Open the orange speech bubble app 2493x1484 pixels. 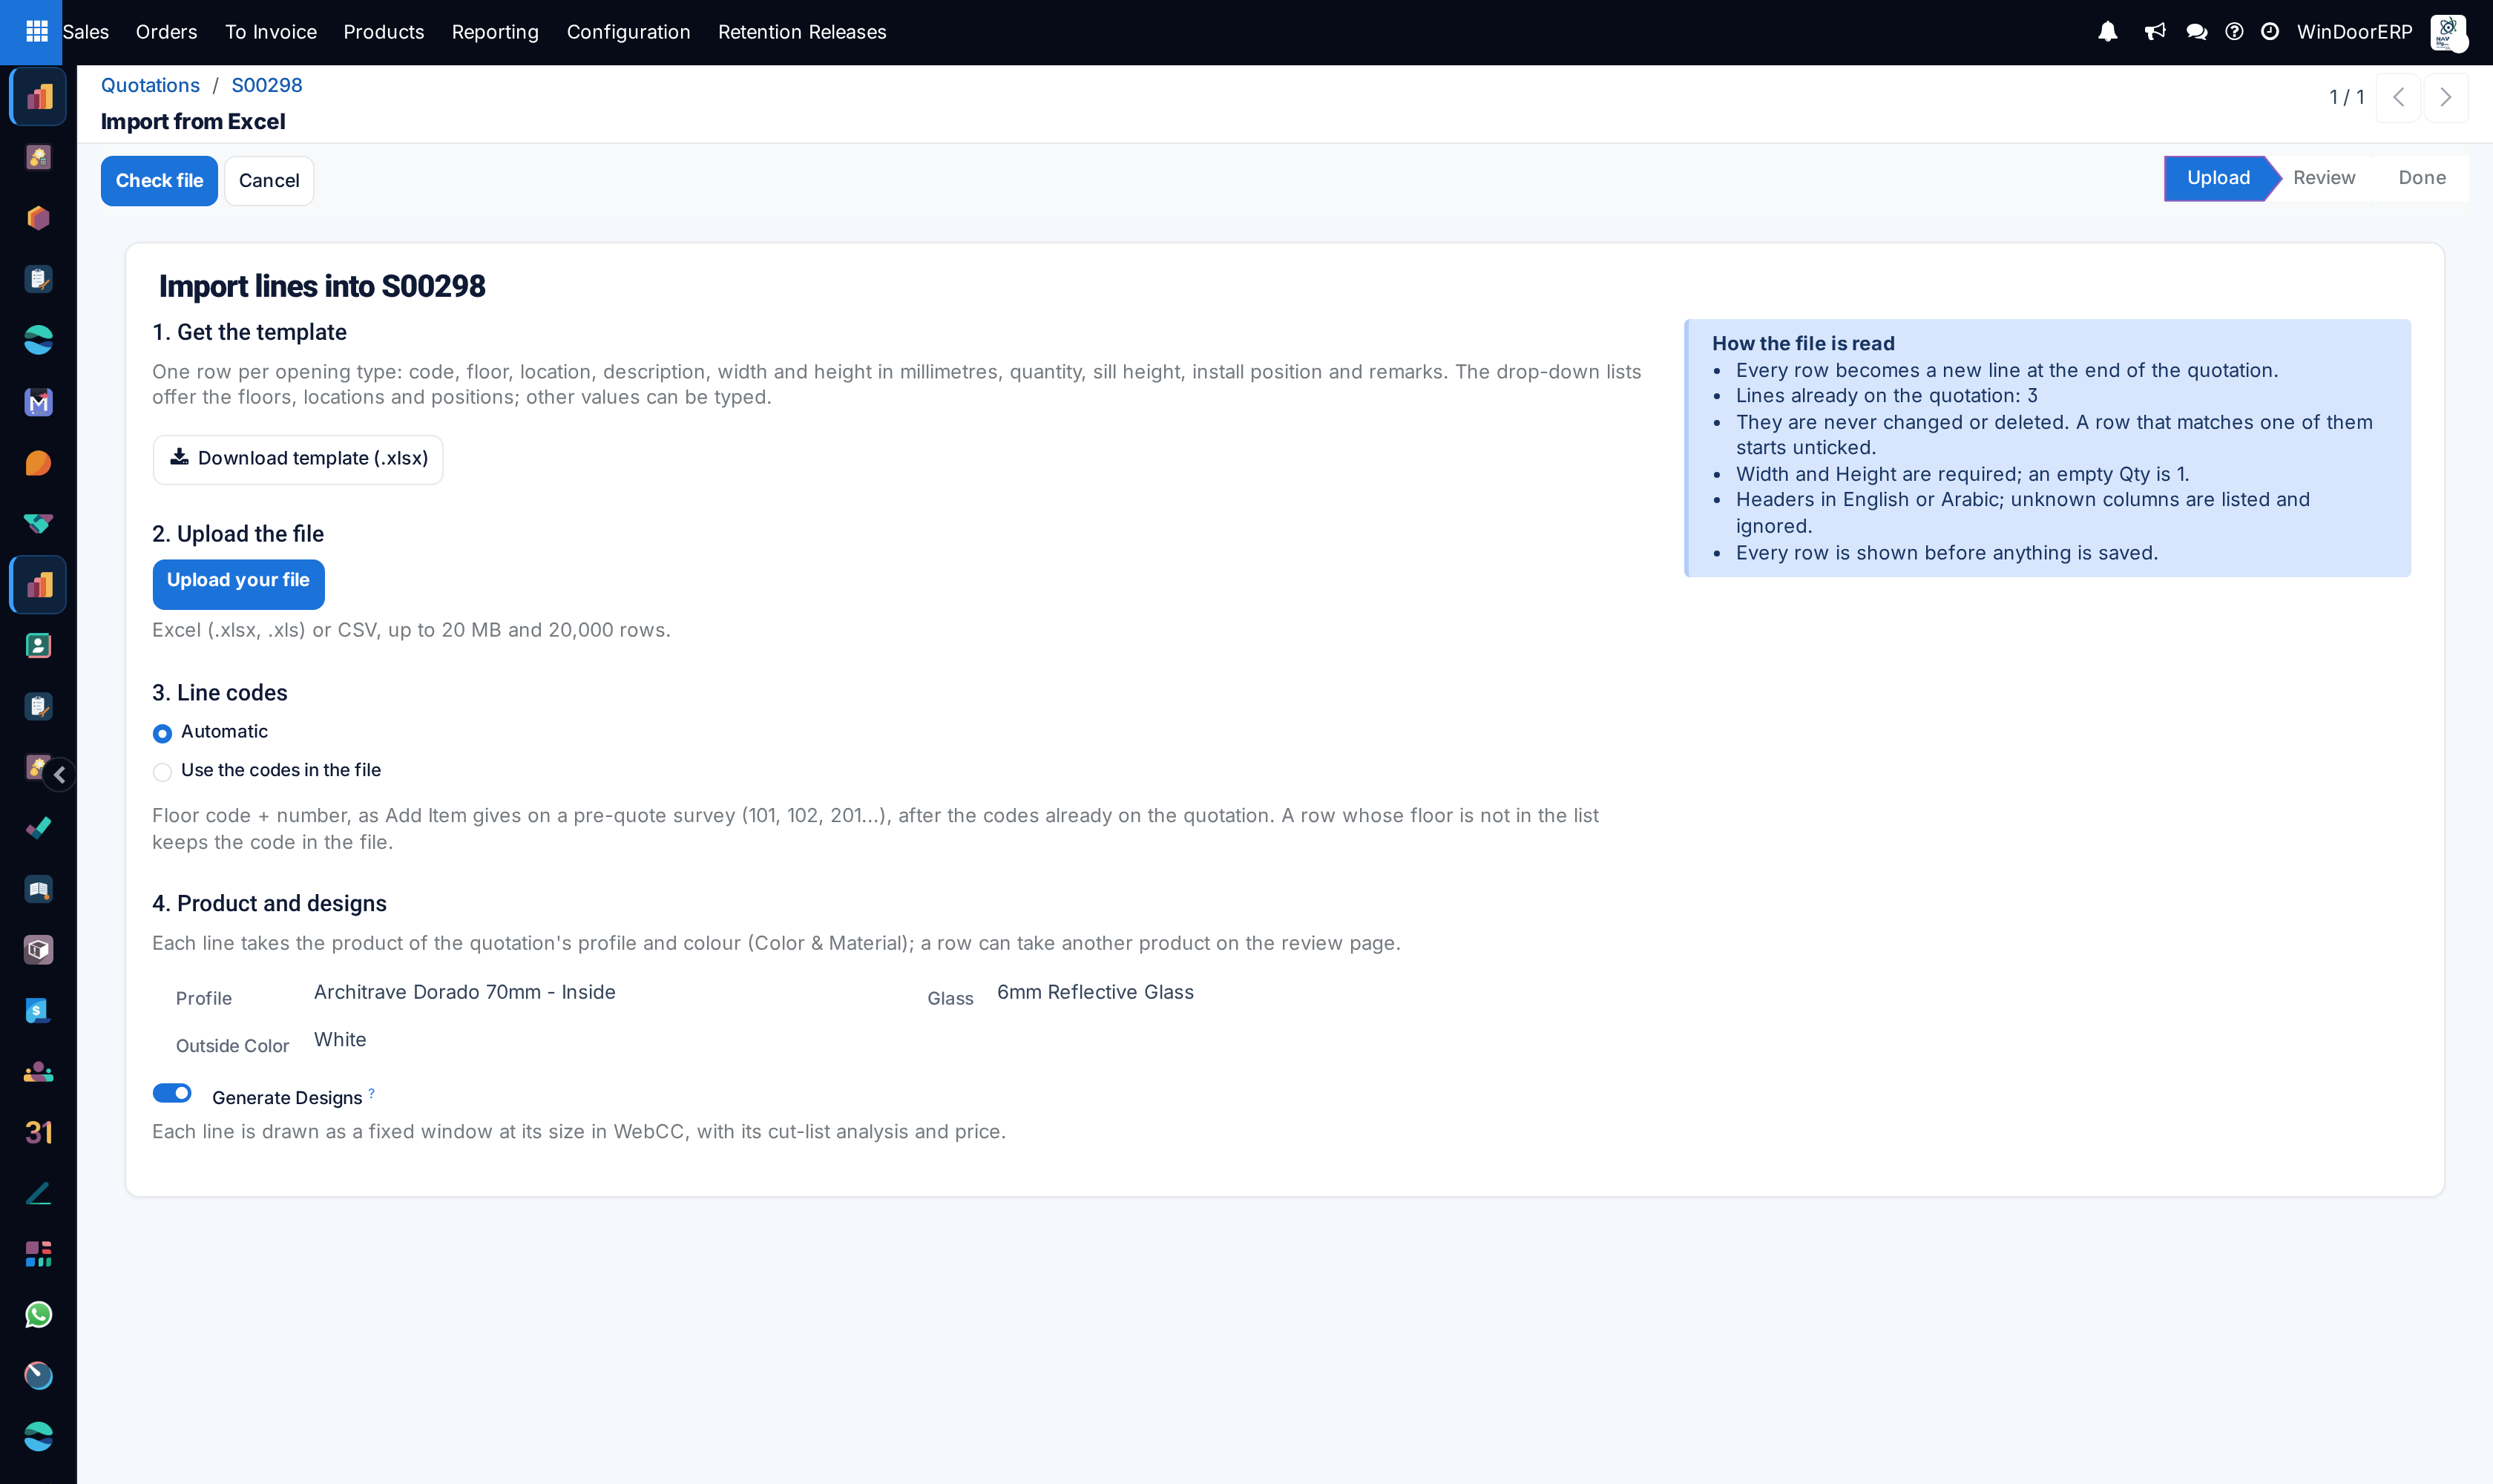click(38, 463)
